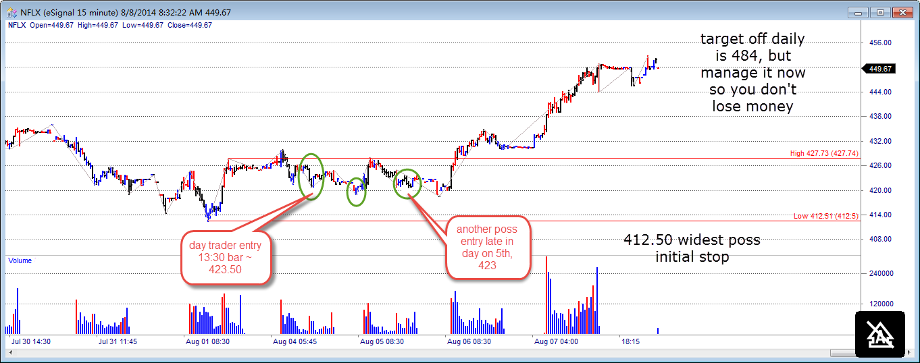
Task: Click the 408.00 price axis label
Action: (881, 240)
